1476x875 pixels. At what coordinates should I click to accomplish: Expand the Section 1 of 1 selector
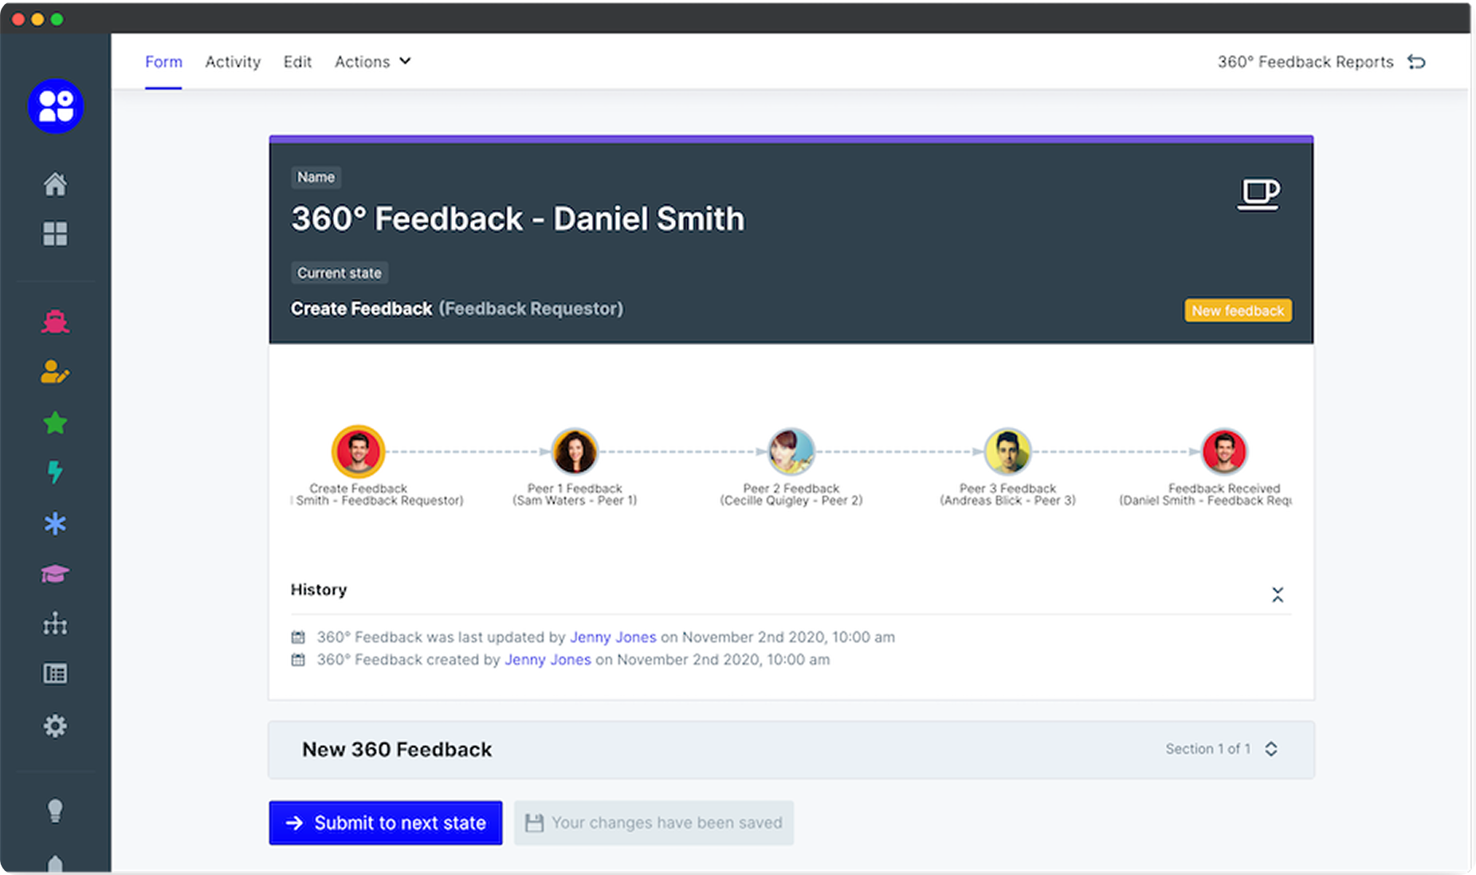point(1271,749)
